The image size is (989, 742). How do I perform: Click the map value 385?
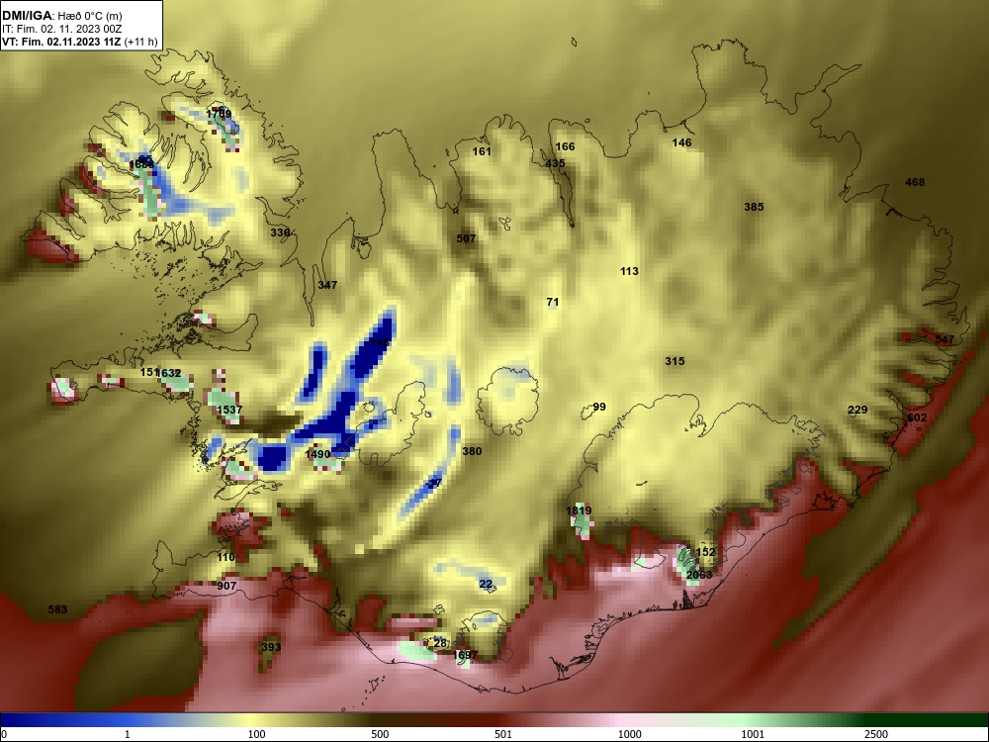coord(754,207)
